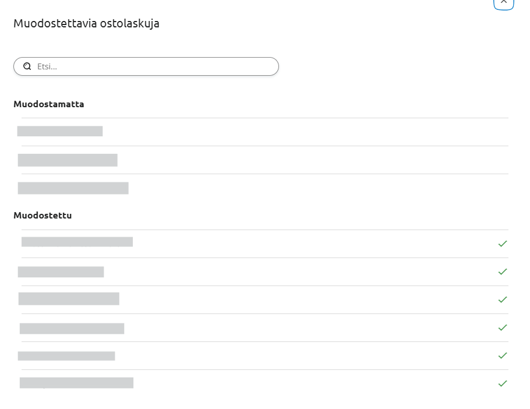Focus the Etsi... search field
530x409 pixels.
[x=146, y=66]
